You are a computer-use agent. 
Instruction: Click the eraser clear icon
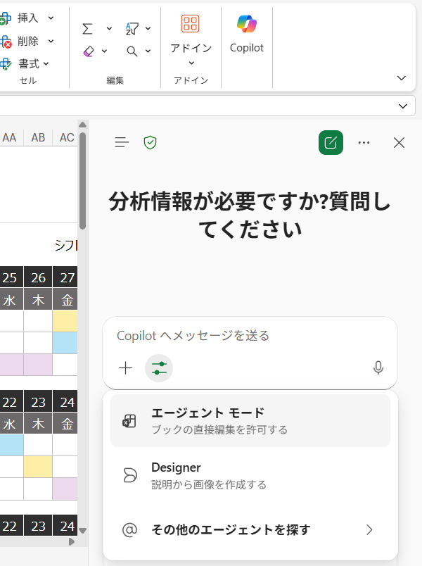88,51
